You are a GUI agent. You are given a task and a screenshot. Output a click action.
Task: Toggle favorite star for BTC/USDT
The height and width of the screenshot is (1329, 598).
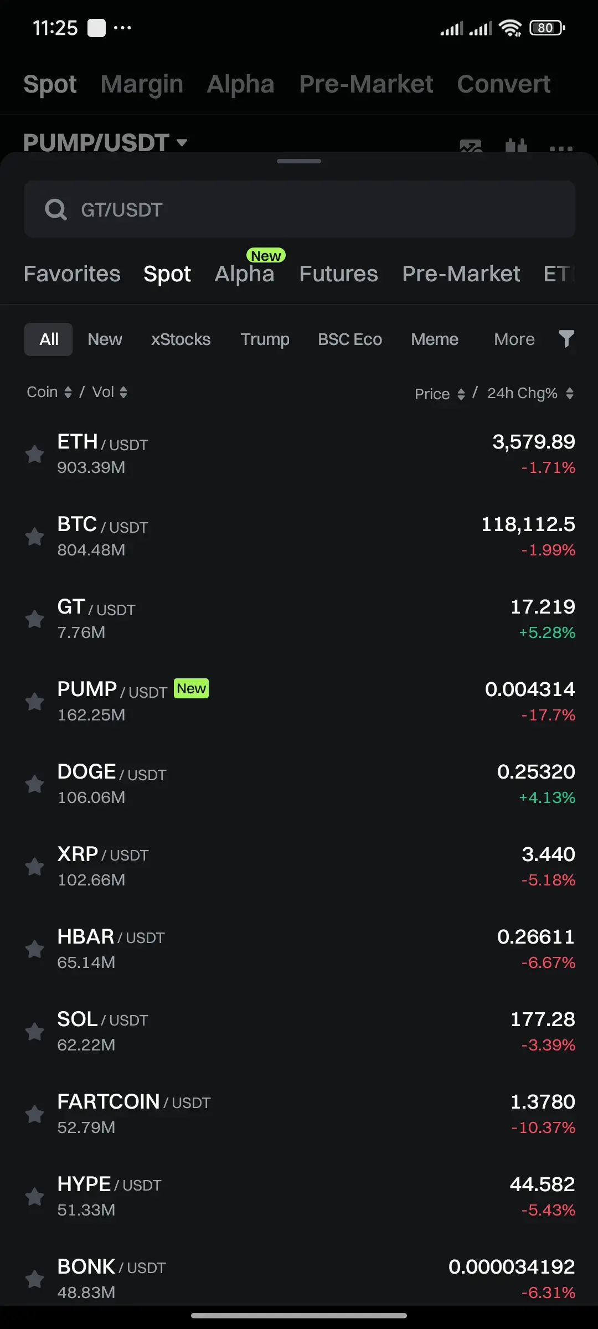[34, 537]
